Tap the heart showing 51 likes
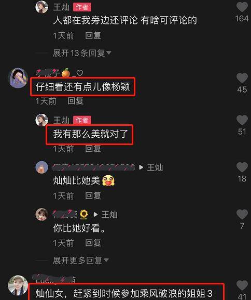This screenshot has height=300, width=251. click(242, 120)
